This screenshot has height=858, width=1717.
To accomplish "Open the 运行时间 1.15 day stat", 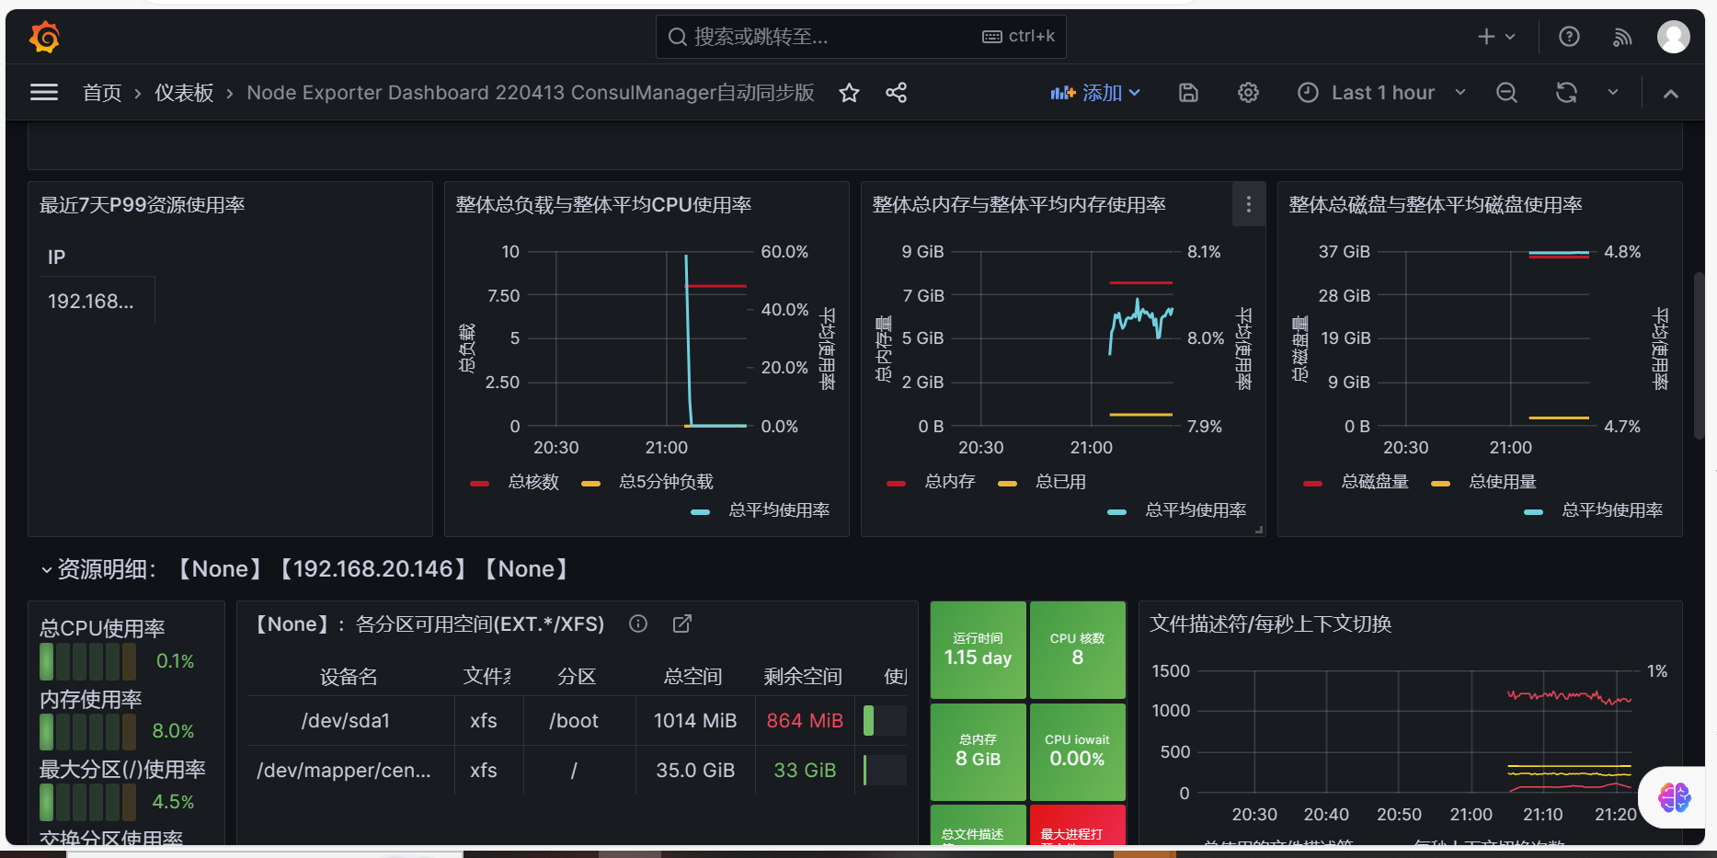I will [978, 650].
